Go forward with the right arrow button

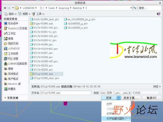click(9, 8)
